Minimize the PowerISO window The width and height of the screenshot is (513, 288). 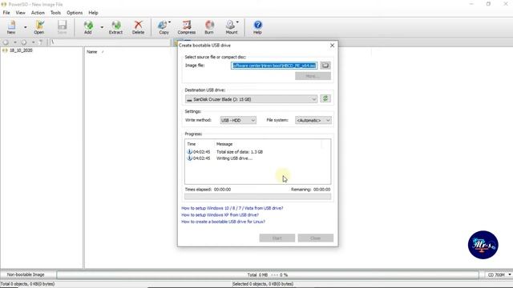pos(471,4)
